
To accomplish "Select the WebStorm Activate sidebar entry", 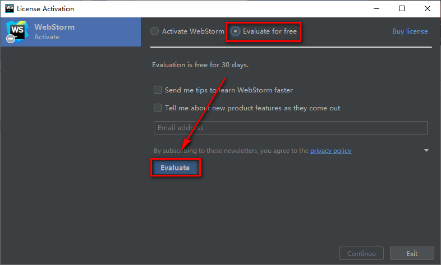I will tap(71, 32).
